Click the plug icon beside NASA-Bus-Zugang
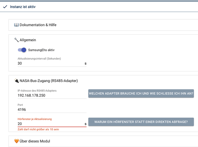This screenshot has width=198, height=147. (x=16, y=81)
